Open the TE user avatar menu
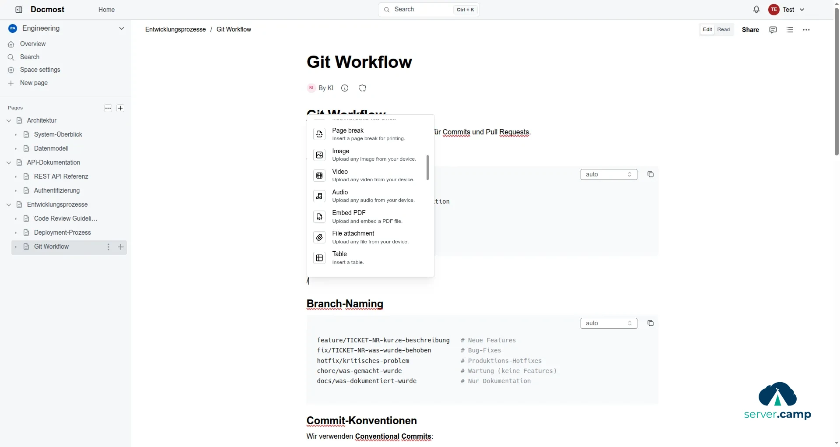 click(773, 10)
